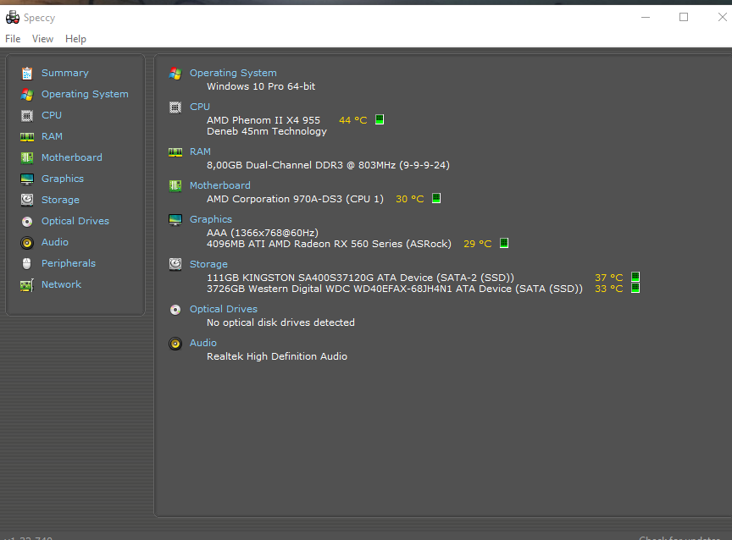Open the View menu
Viewport: 732px width, 540px height.
42,39
